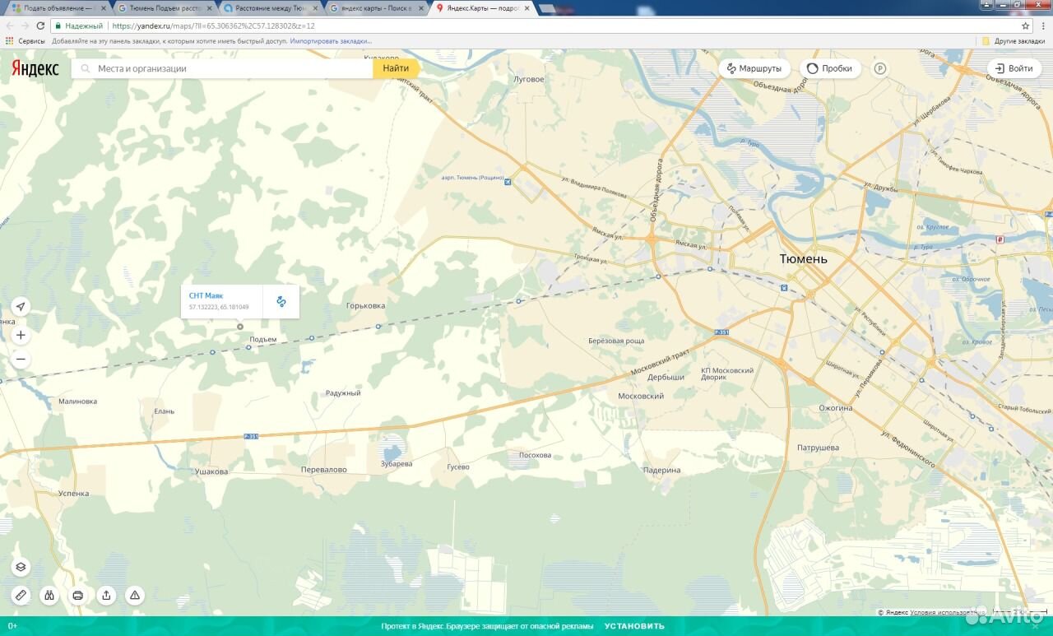
Task: Share the map with share icon
Action: (106, 595)
